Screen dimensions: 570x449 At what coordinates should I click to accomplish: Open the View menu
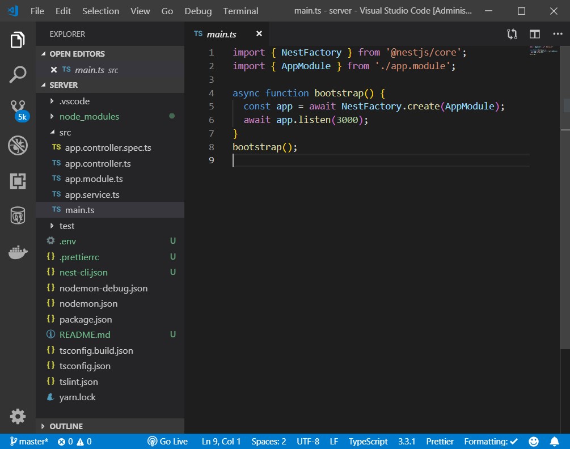[140, 11]
